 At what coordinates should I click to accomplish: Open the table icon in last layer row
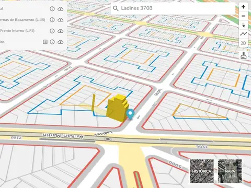coord(45,42)
